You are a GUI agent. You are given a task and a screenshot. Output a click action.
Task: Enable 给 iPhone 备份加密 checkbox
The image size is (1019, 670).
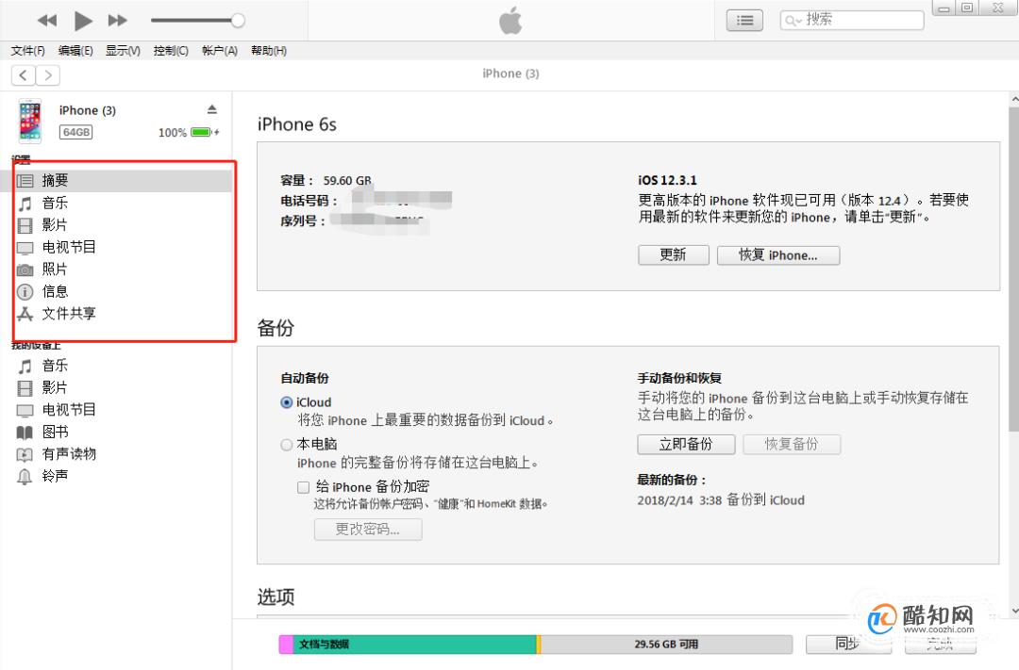[x=304, y=487]
